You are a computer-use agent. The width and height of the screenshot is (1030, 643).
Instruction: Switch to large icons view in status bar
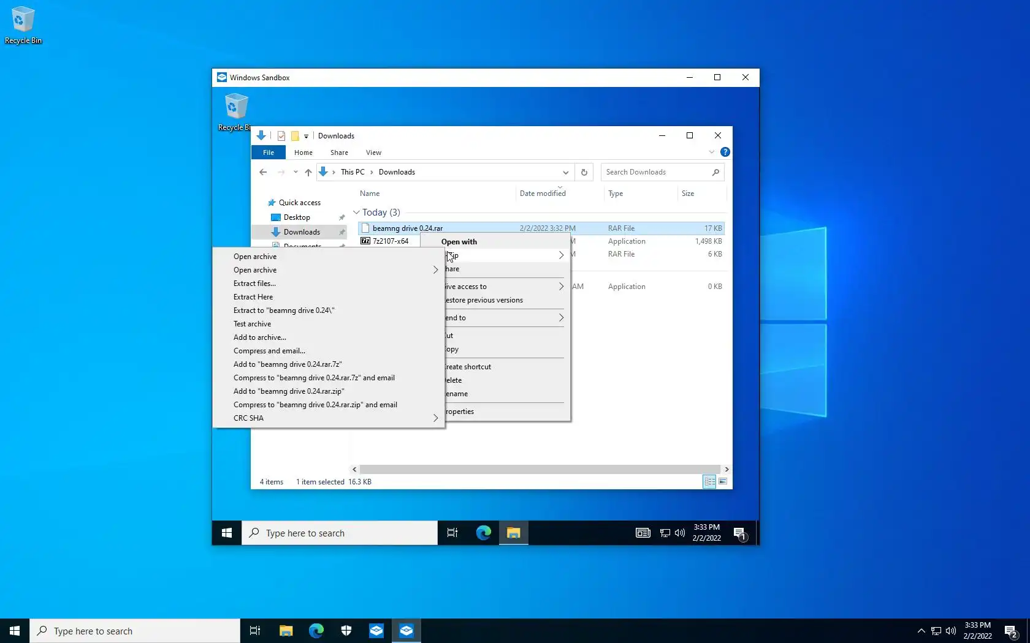pos(723,482)
